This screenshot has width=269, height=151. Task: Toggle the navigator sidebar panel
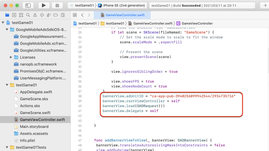click(28, 5)
